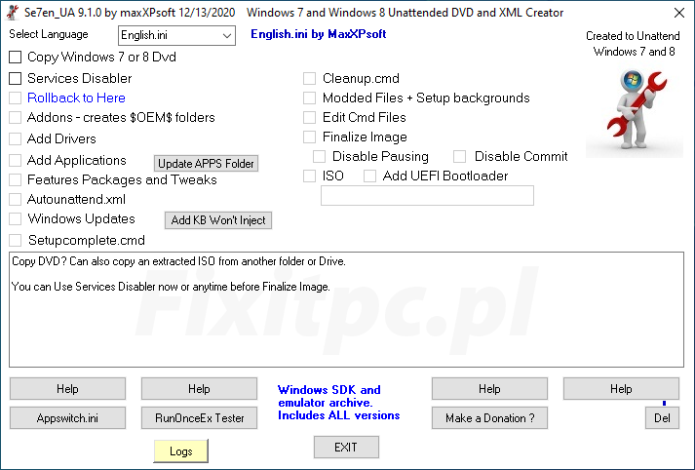
Task: Check the ISO option
Action: pos(309,176)
